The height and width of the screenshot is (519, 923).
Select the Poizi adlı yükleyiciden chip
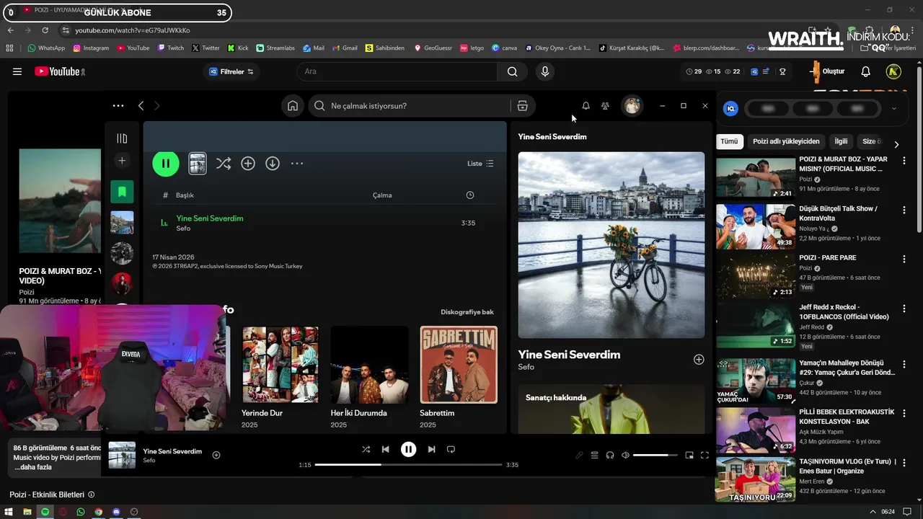[786, 141]
